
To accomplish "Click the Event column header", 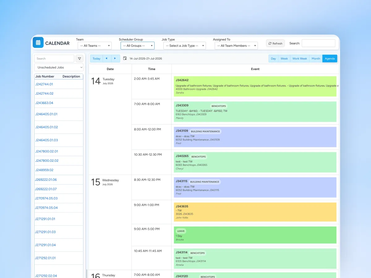I will [x=255, y=69].
